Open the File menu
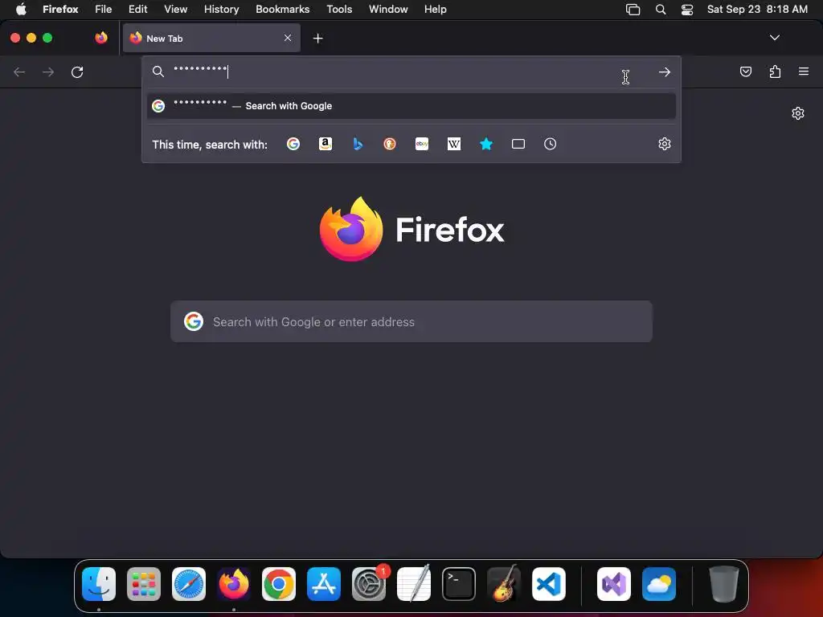 pos(104,9)
